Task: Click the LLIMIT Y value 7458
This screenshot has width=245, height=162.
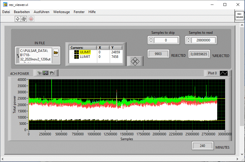Action: pos(115,57)
